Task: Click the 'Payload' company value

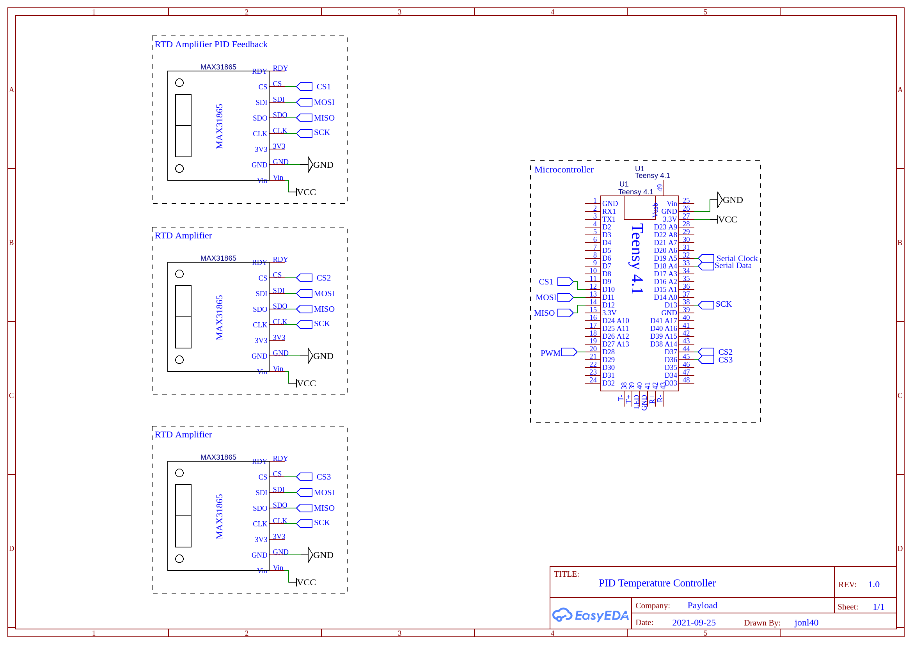Action: point(702,605)
